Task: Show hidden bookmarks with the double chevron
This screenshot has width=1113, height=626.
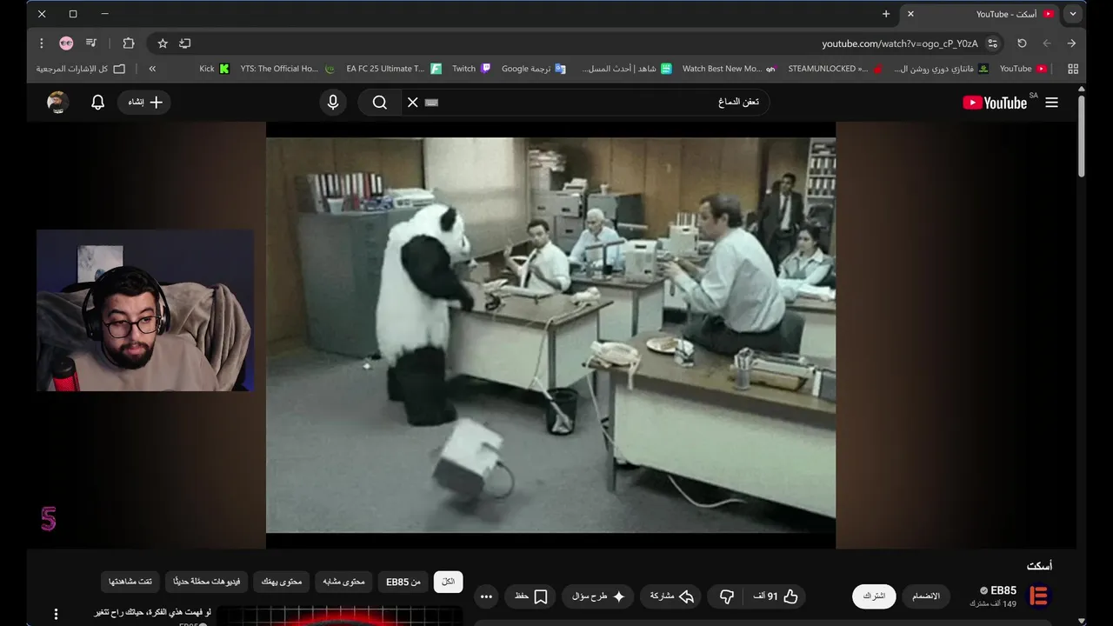Action: tap(152, 69)
